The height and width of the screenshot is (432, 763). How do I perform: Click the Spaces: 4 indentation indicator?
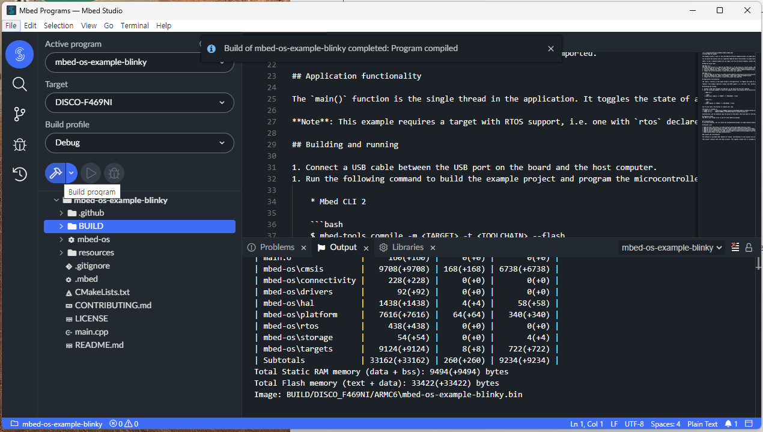[666, 424]
